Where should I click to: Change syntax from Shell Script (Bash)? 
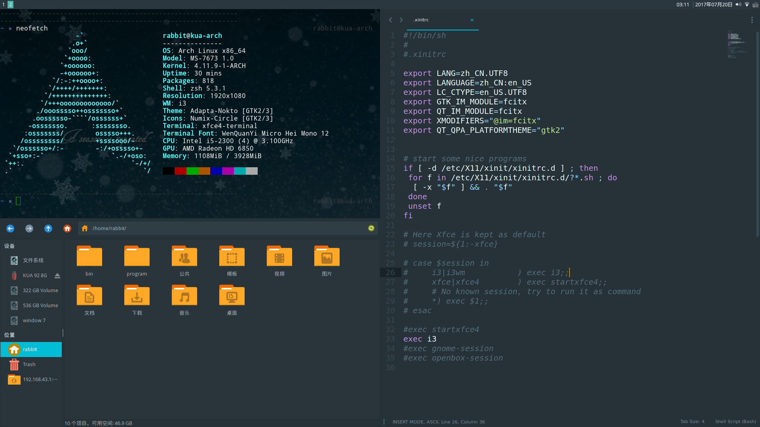735,421
